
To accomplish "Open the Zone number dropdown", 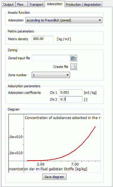I will (51, 75).
